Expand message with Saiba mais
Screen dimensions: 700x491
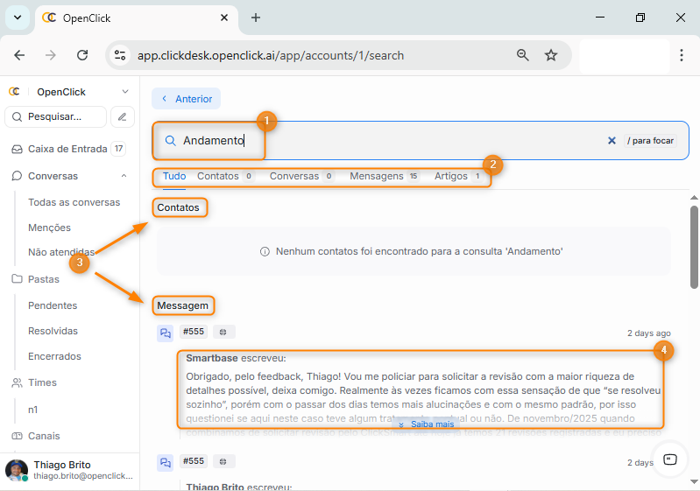426,424
